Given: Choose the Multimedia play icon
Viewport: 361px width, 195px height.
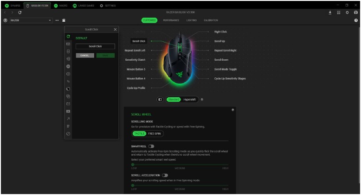Looking at the screenshot, I should [x=68, y=111].
